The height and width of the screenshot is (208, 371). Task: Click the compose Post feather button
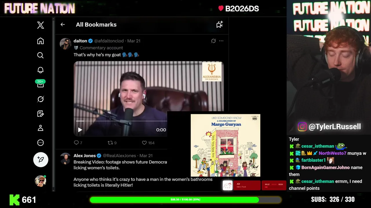click(x=41, y=159)
